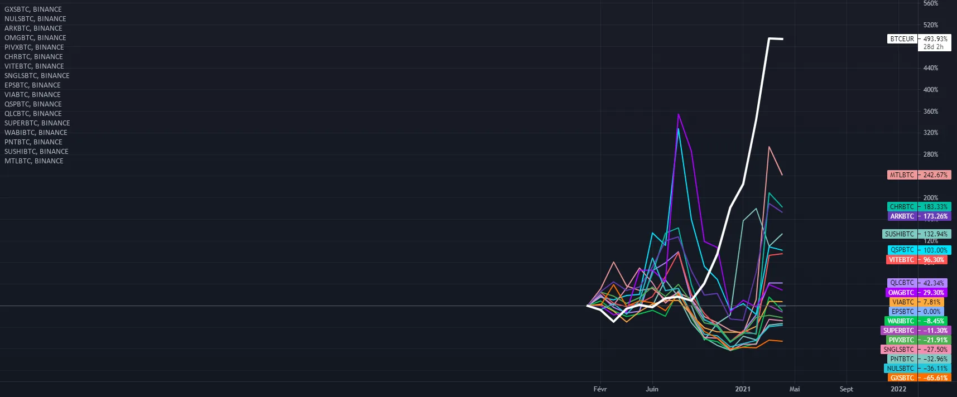Click the SUSHIBTC 132.94% scale label
The width and height of the screenshot is (957, 397).
pos(916,234)
